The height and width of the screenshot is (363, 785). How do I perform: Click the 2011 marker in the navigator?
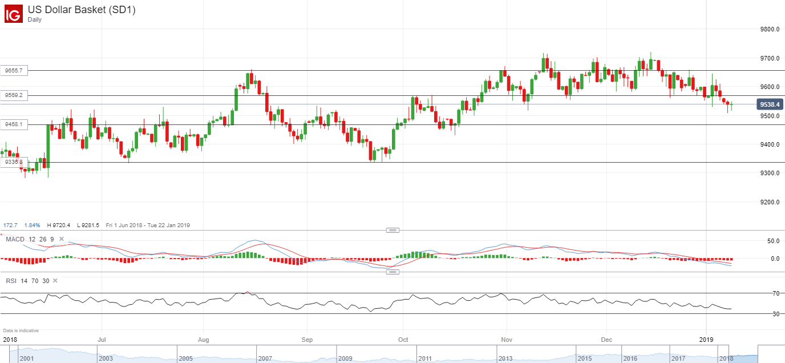[x=425, y=358]
